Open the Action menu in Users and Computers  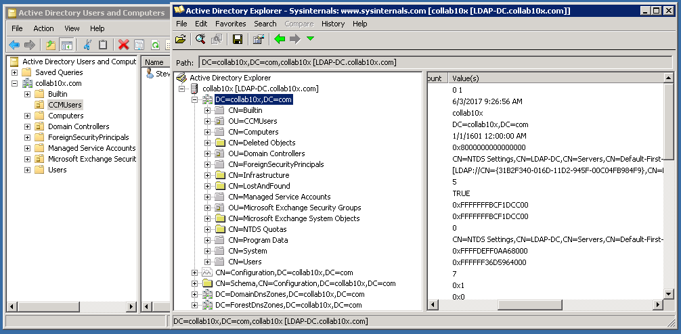[x=43, y=28]
